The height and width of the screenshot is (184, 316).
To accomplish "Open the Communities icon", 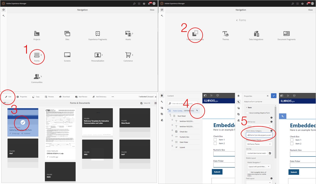I will coord(37,76).
